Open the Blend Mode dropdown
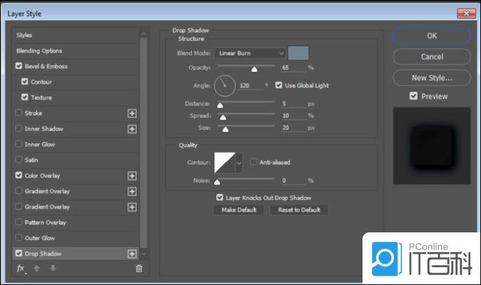Image resolution: width=481 pixels, height=285 pixels. 249,53
